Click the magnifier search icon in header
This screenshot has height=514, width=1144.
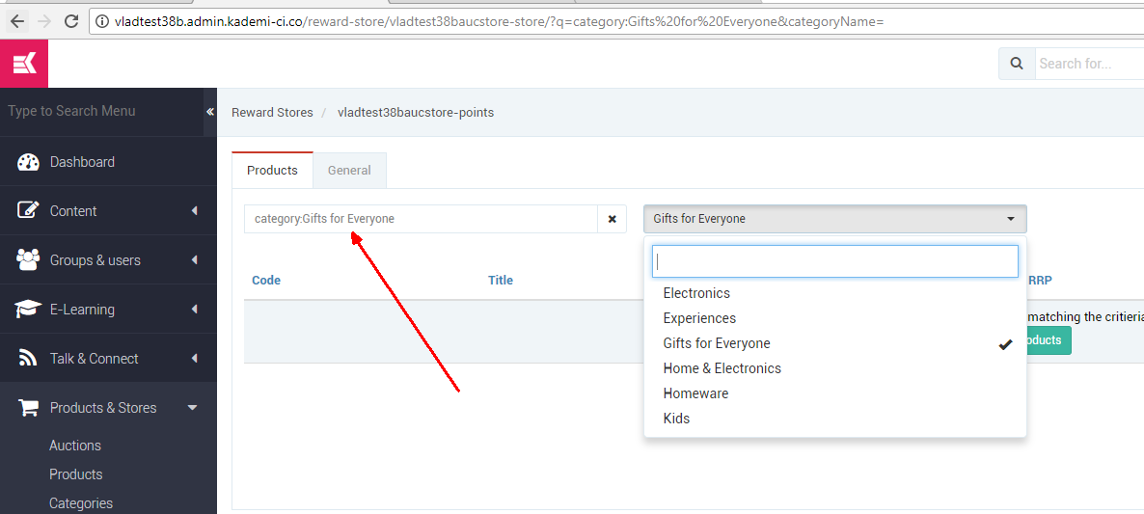point(1017,64)
